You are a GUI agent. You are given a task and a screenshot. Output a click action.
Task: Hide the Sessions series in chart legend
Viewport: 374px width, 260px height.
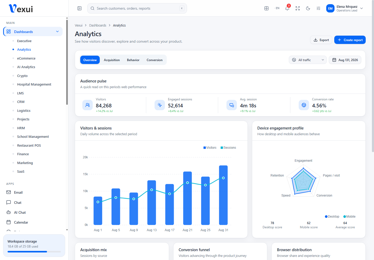pyautogui.click(x=228, y=148)
